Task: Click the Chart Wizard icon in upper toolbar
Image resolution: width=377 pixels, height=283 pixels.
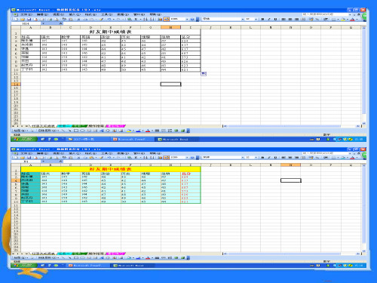Action: [160, 19]
